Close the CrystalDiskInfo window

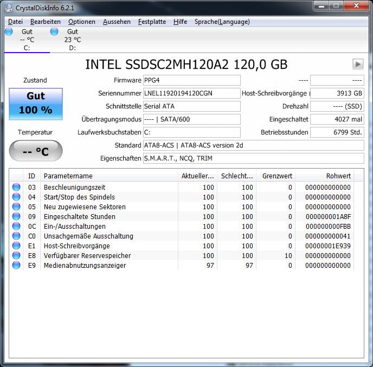[356, 6]
